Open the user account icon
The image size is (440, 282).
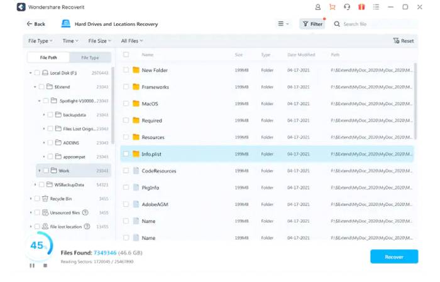[x=317, y=7]
